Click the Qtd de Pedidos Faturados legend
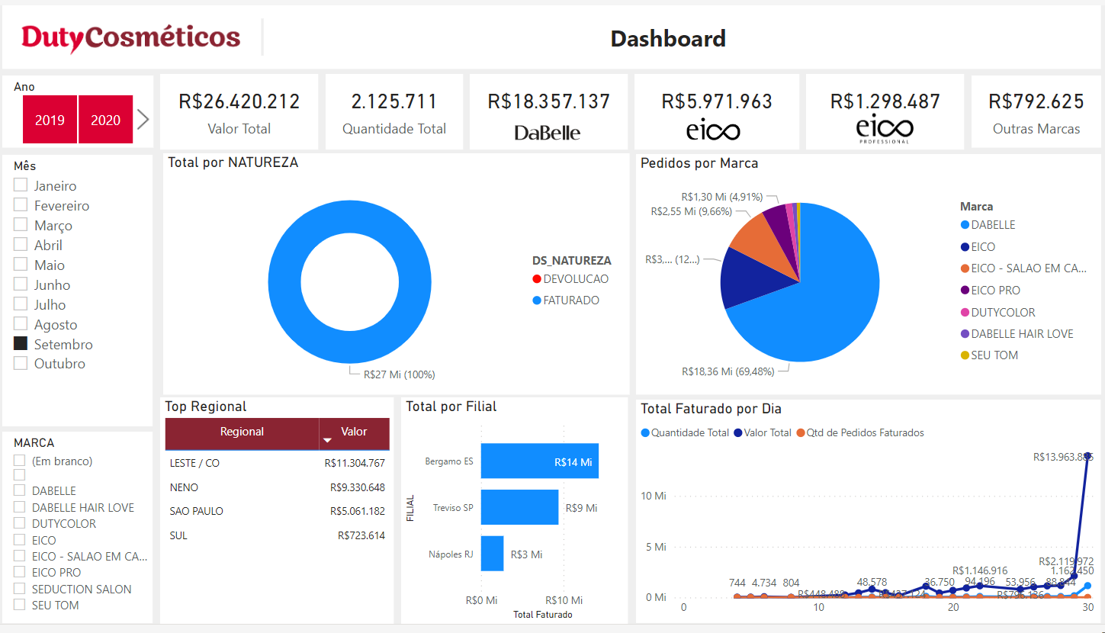This screenshot has width=1105, height=633. 859,432
